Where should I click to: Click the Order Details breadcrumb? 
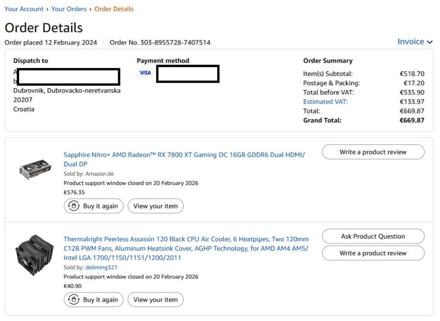coord(114,9)
